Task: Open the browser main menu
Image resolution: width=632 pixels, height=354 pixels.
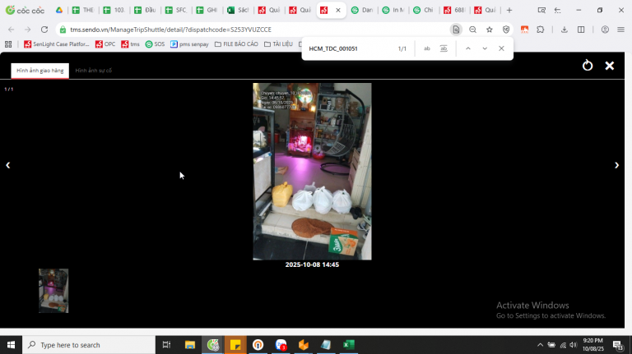Action: [x=620, y=30]
